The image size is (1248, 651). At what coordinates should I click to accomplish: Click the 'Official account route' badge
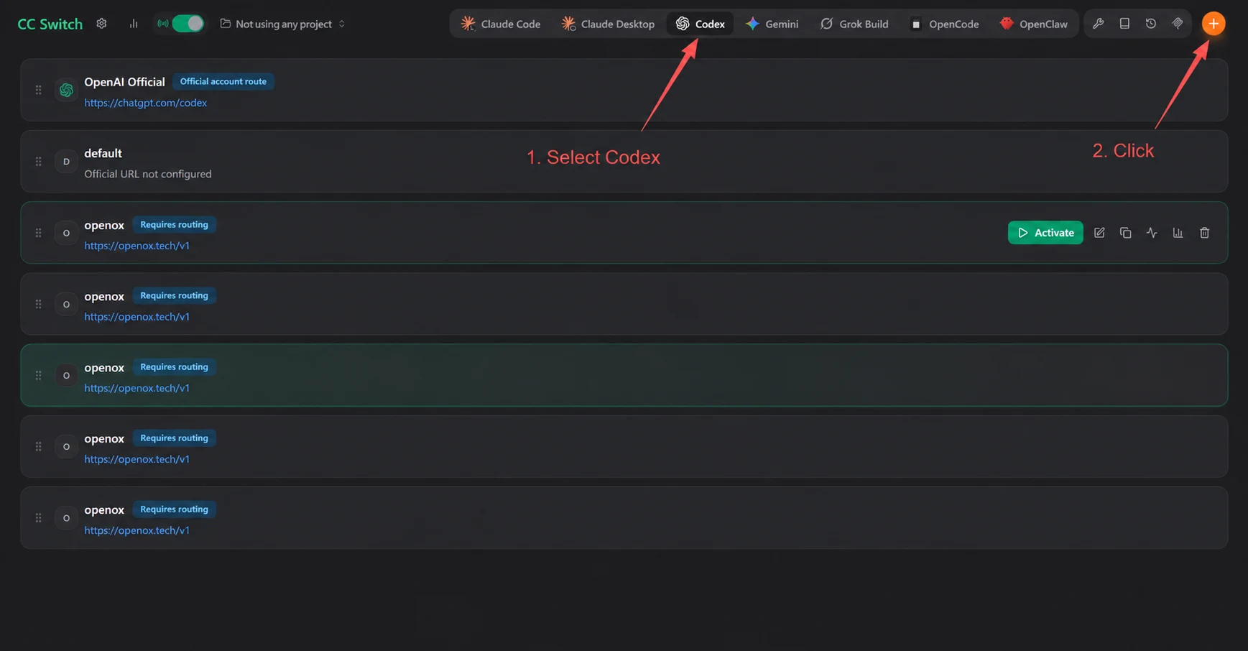coord(223,82)
